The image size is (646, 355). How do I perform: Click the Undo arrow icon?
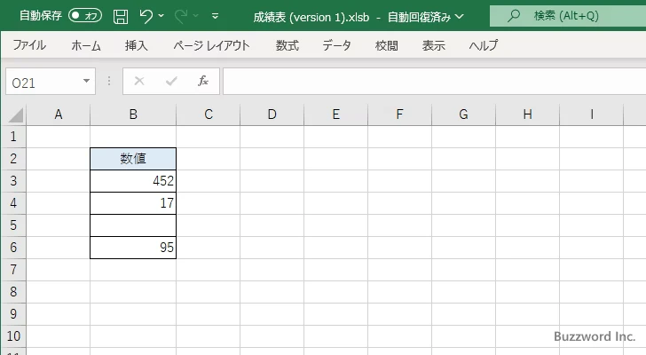coord(147,16)
